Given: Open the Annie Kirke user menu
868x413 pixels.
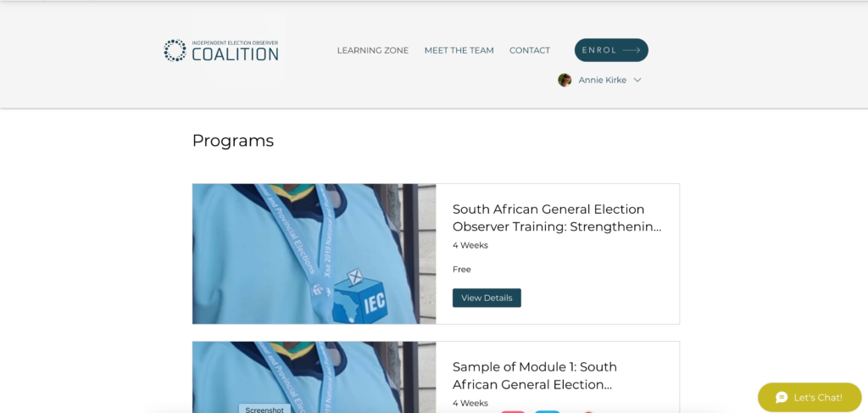Looking at the screenshot, I should pyautogui.click(x=602, y=80).
